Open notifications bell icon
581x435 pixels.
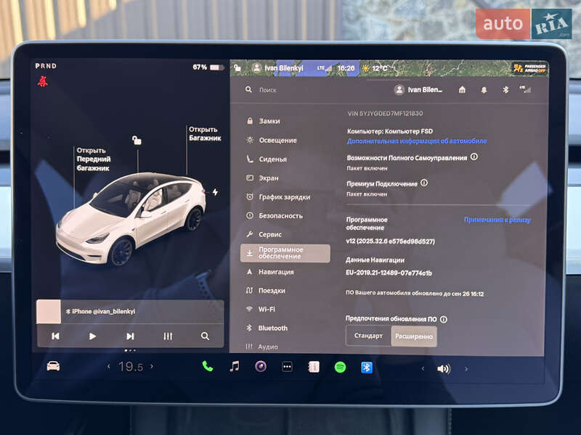pos(484,90)
